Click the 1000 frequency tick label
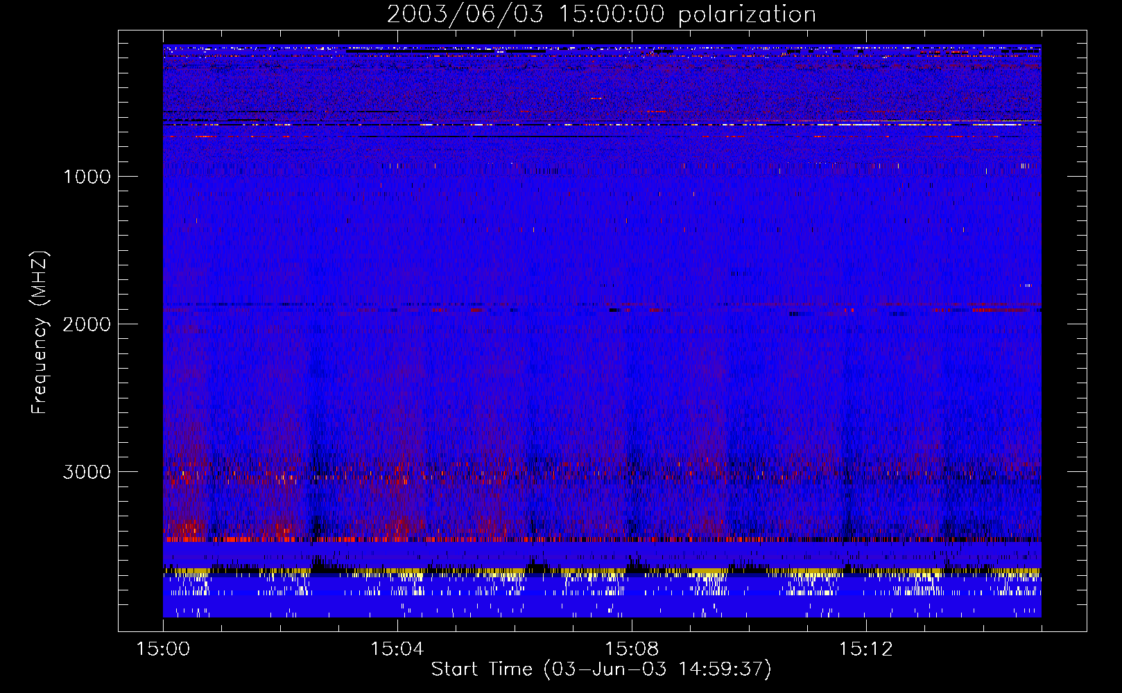 [87, 177]
